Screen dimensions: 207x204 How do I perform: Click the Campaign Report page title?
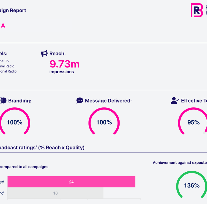pyautogui.click(x=13, y=10)
